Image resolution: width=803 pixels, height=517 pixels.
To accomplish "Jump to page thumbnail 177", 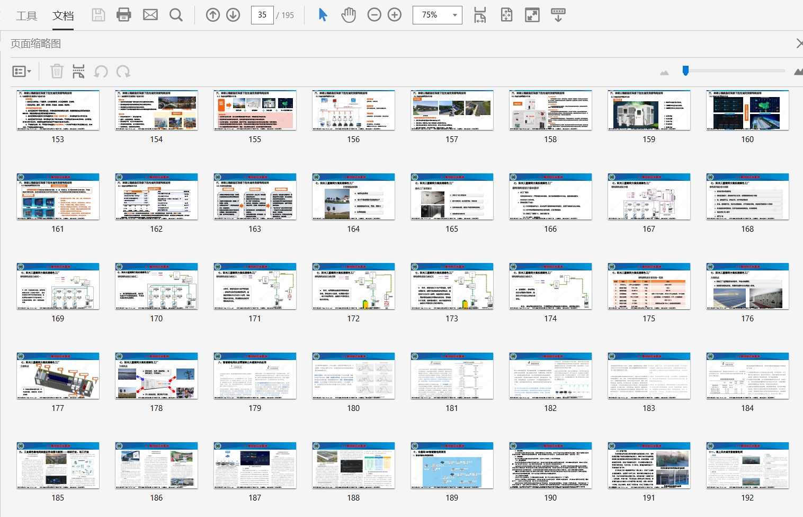I will pos(58,376).
